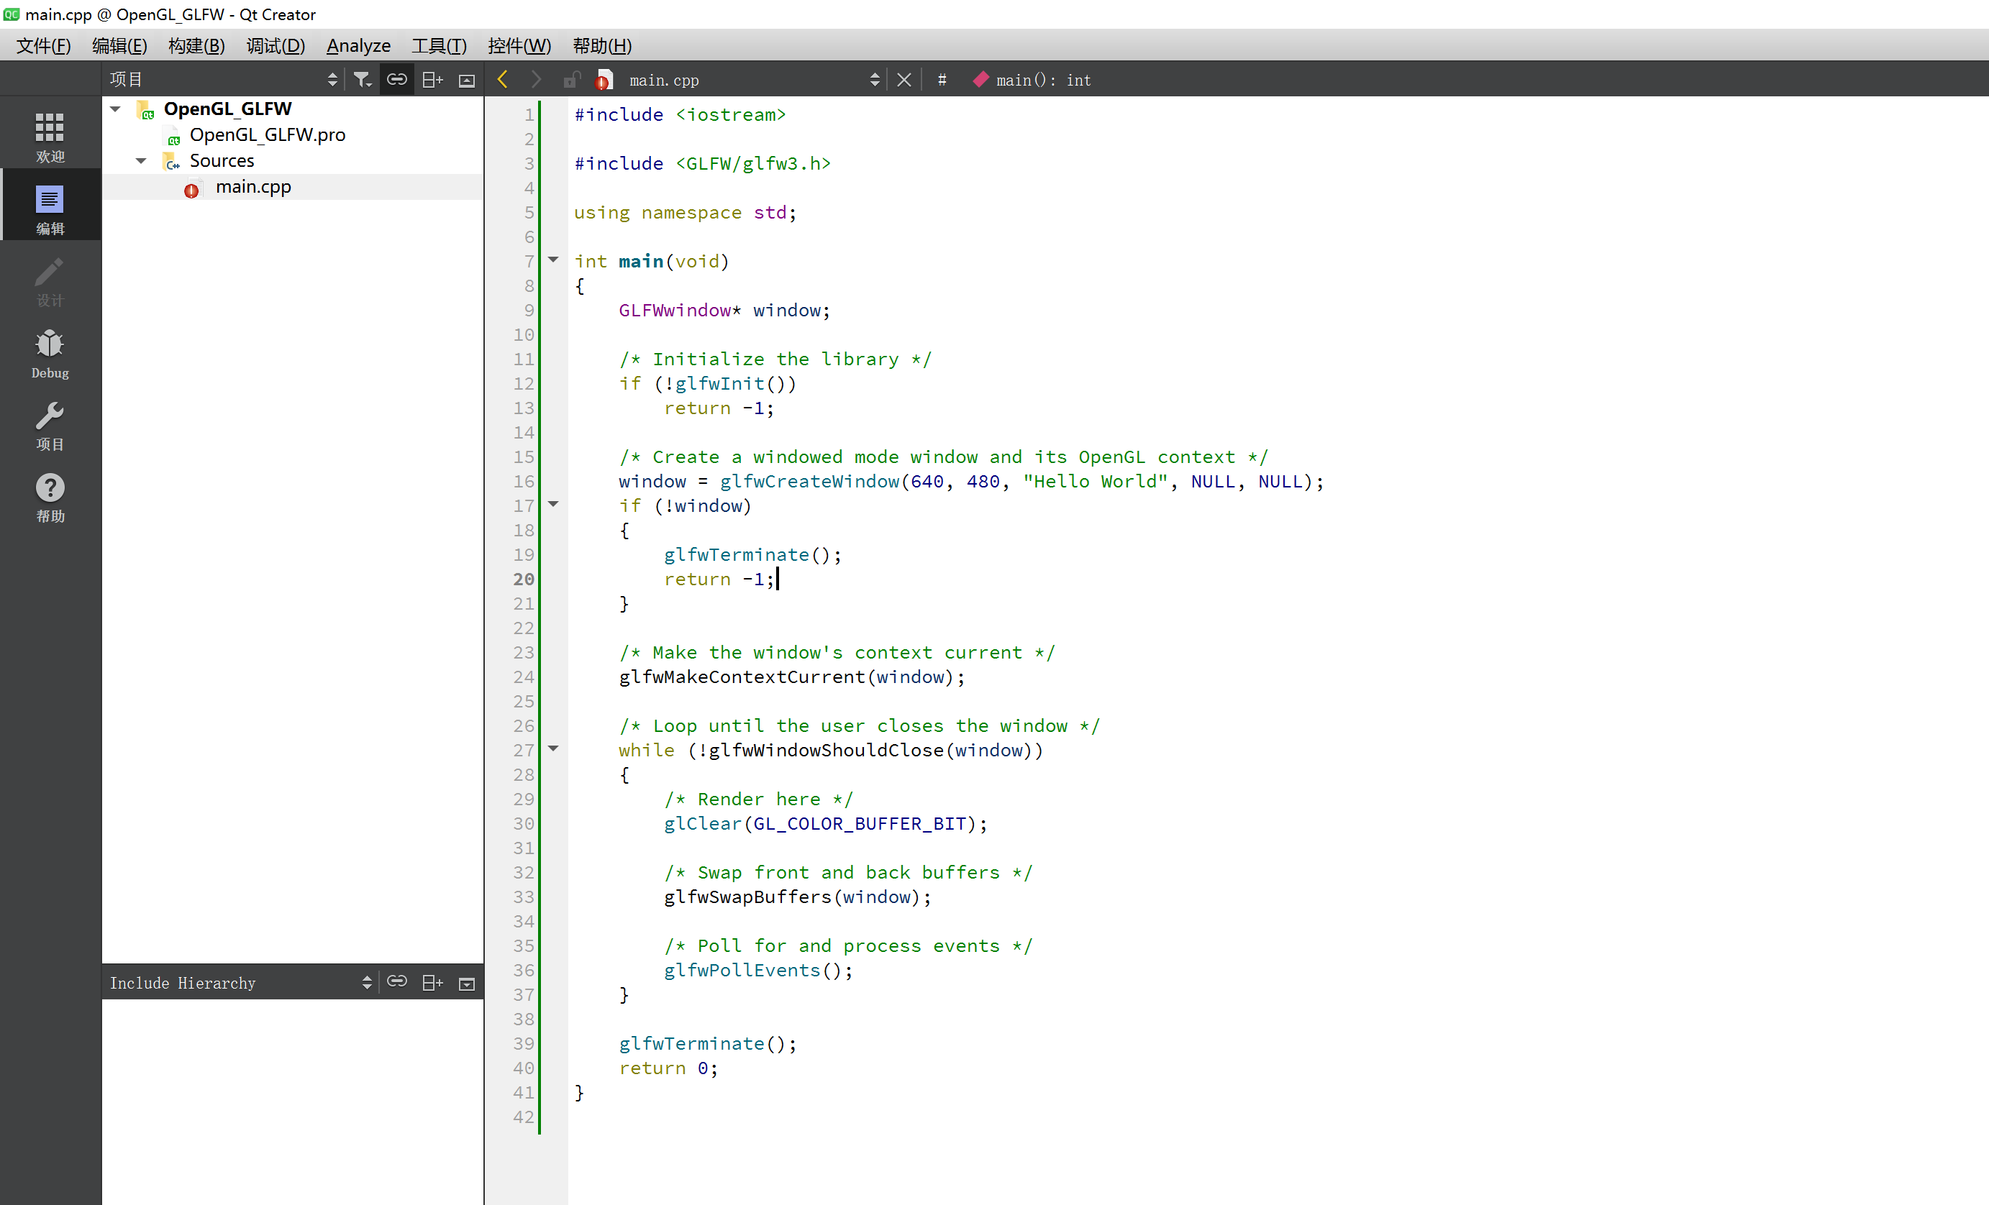Go forward in editor navigation history
The image size is (1989, 1205).
pos(536,79)
